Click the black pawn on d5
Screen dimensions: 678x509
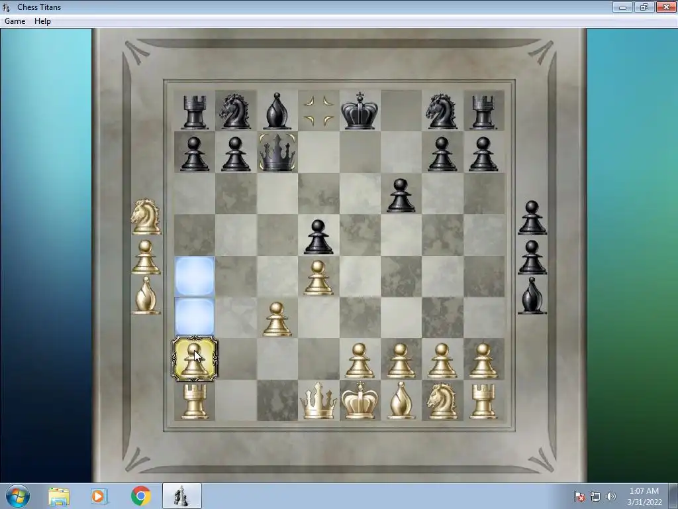[x=318, y=237]
